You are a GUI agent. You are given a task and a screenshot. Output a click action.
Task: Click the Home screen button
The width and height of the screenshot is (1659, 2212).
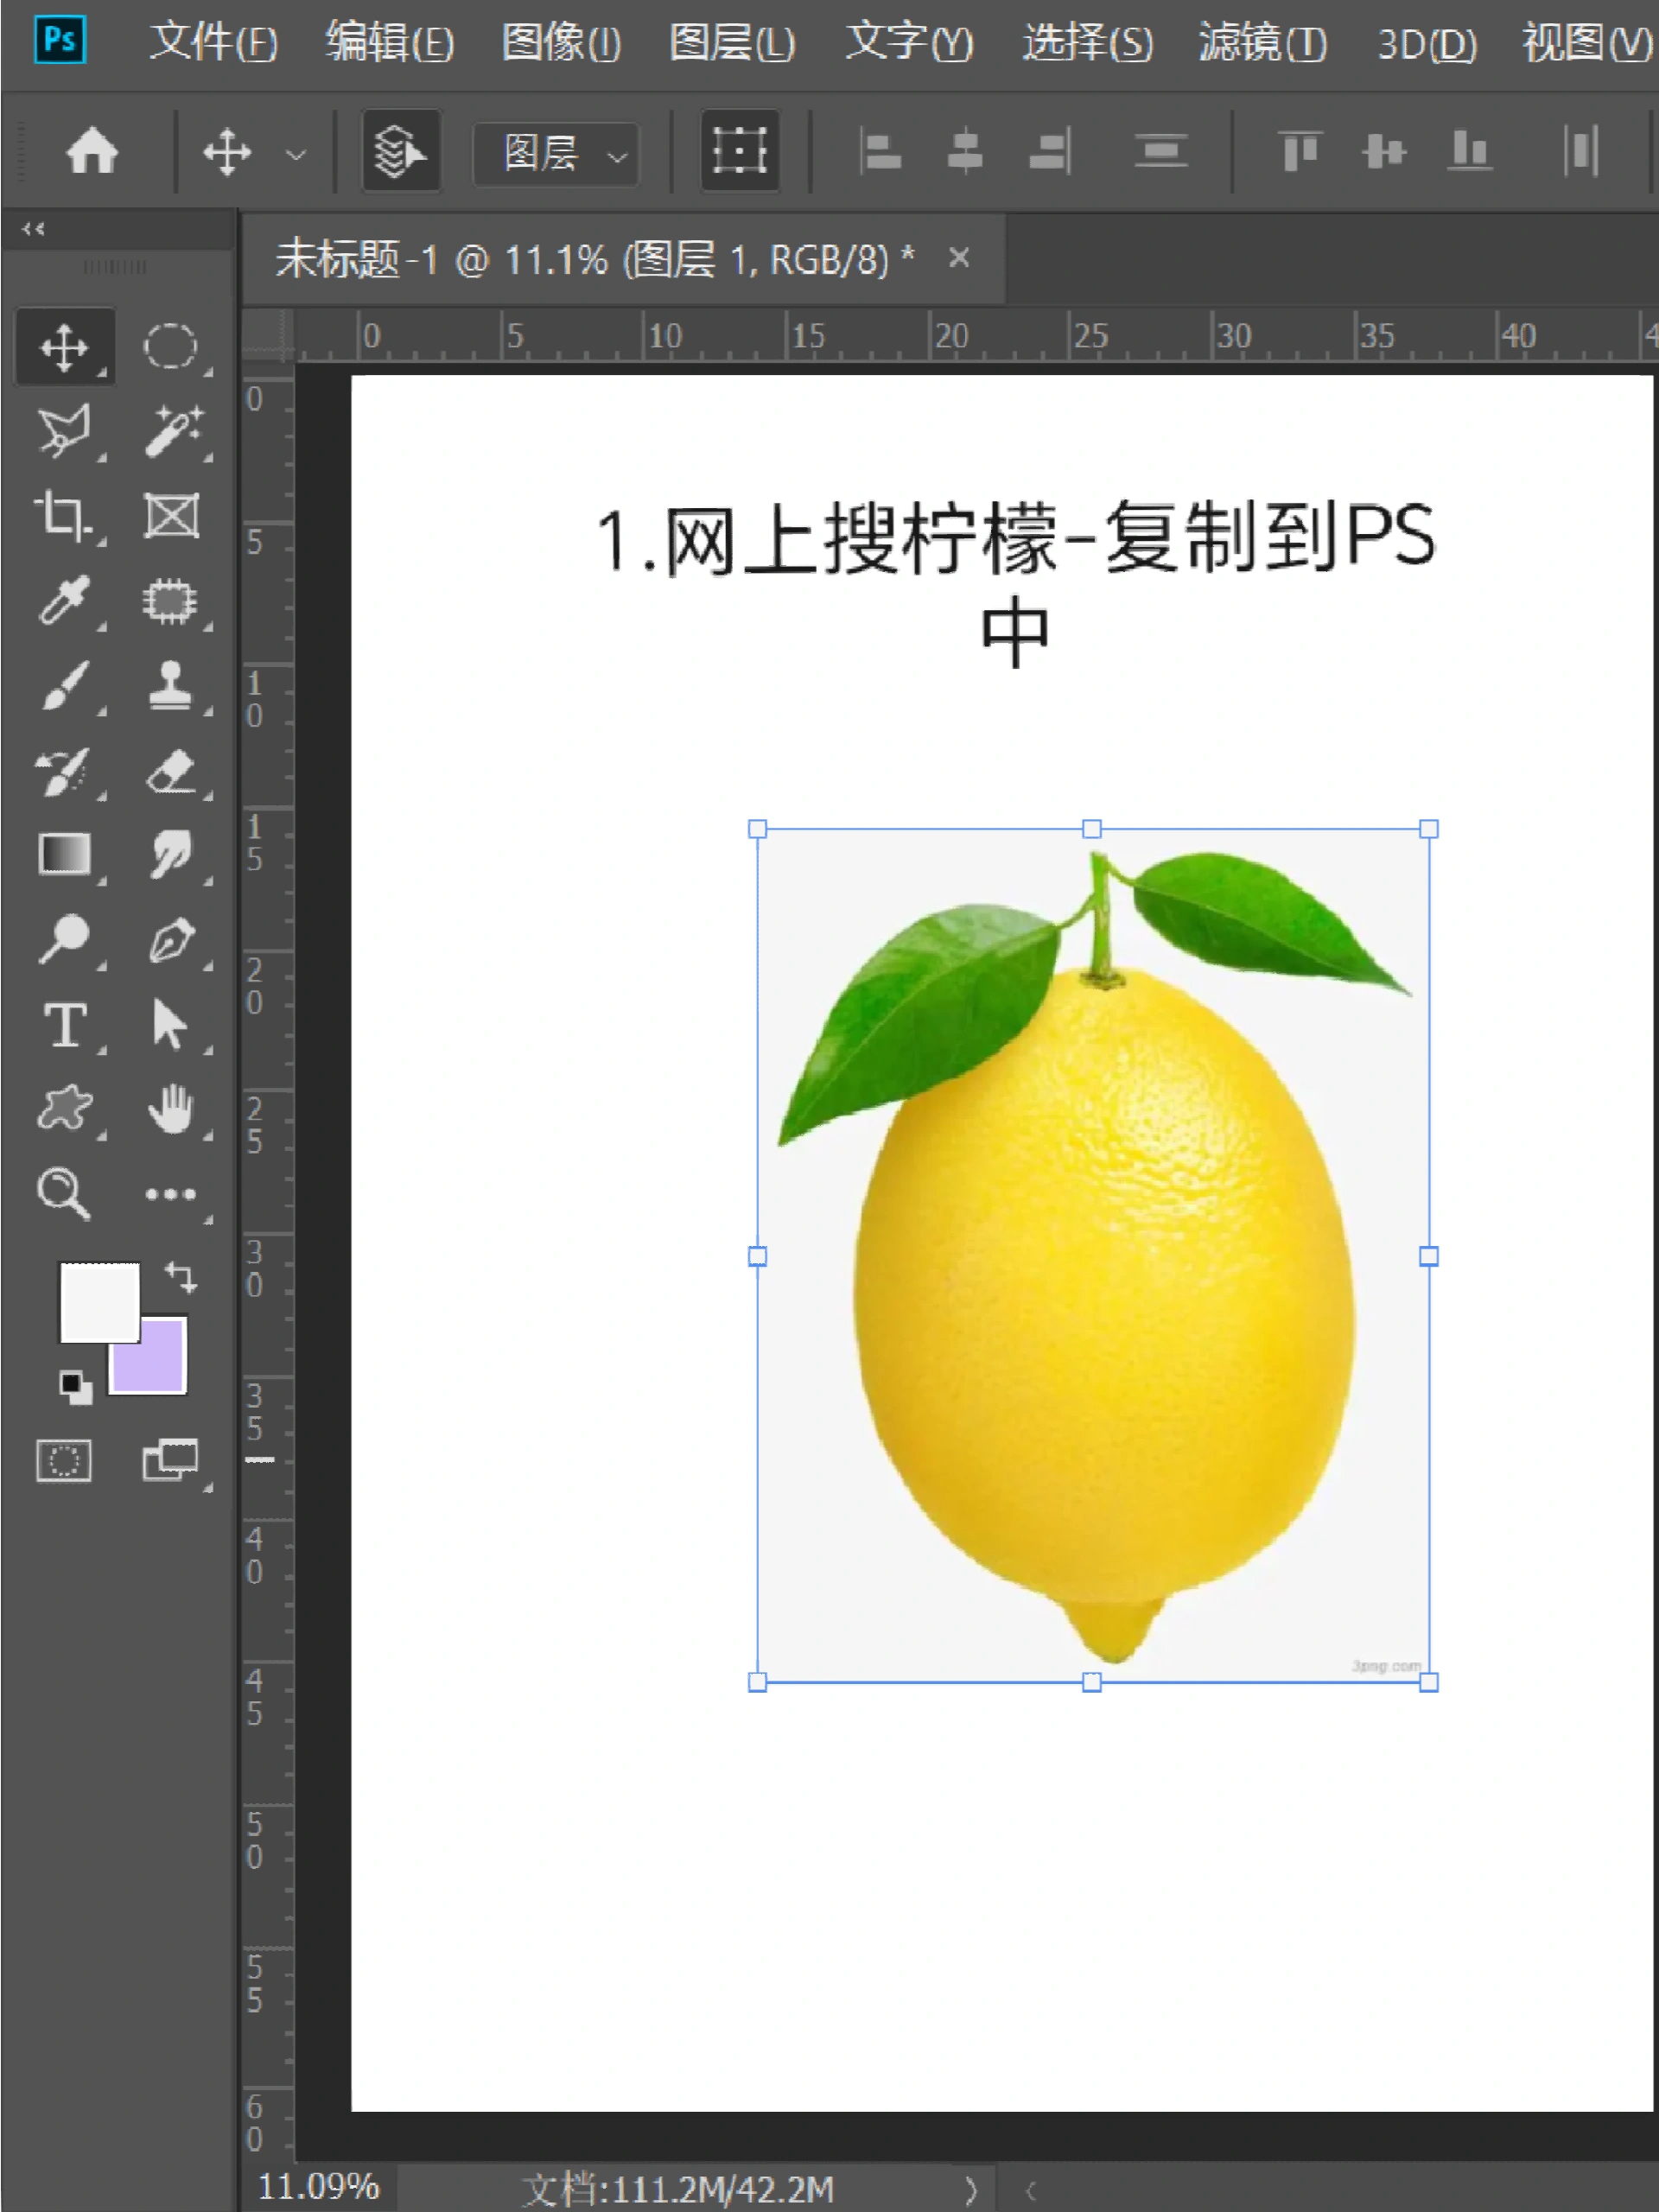point(92,152)
